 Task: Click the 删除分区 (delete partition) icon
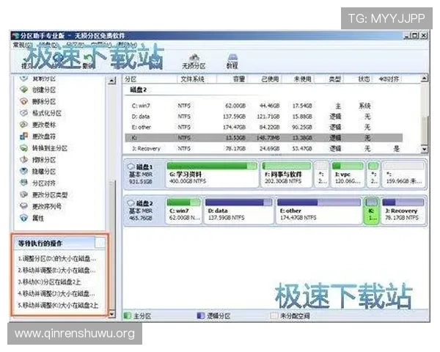[x=24, y=101]
